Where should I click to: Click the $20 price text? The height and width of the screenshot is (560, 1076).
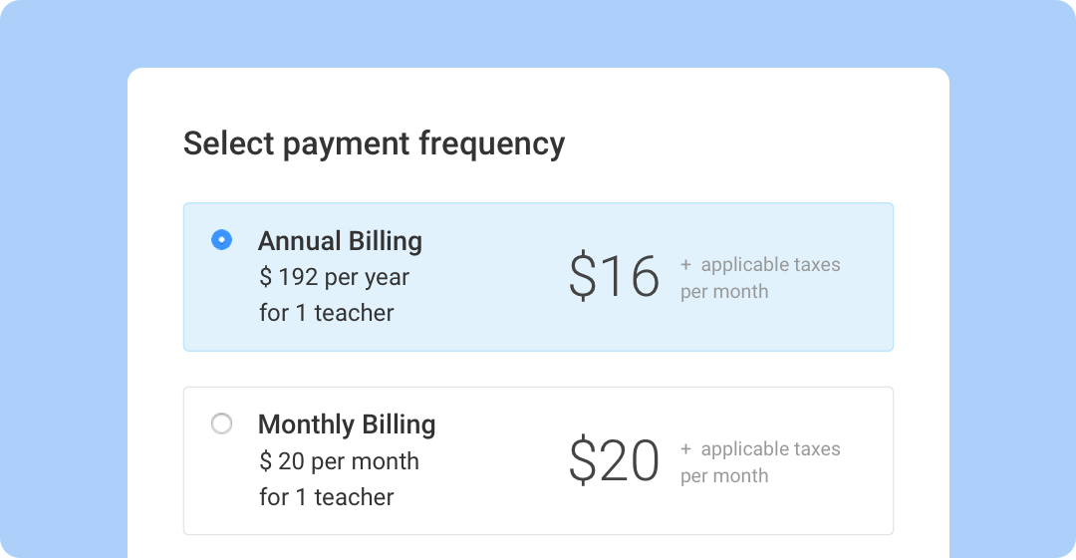pyautogui.click(x=614, y=461)
